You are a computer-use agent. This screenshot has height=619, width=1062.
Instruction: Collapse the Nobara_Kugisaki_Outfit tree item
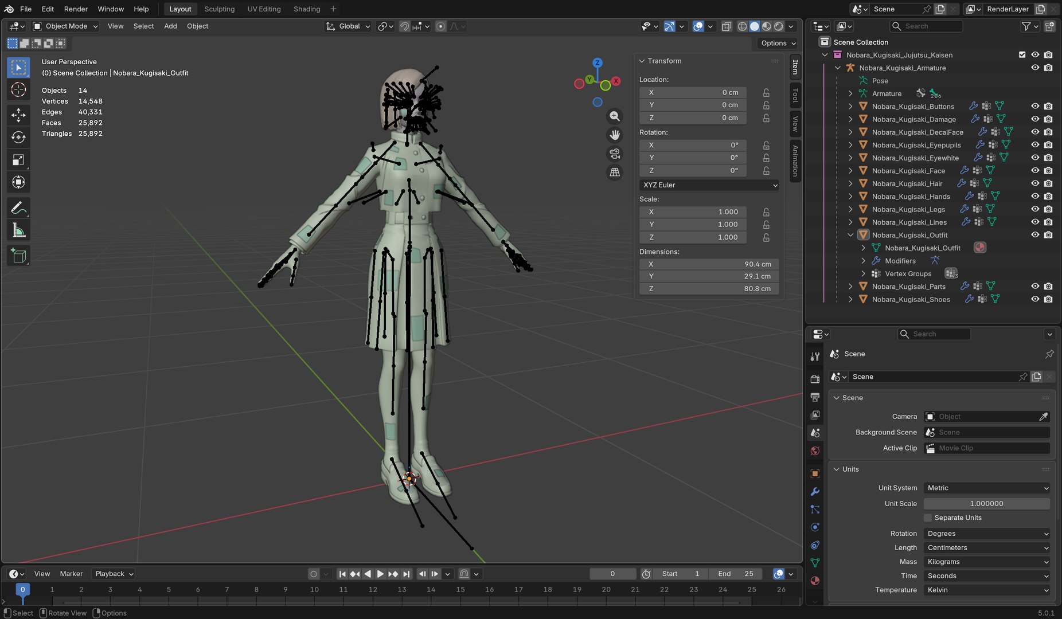coord(850,235)
